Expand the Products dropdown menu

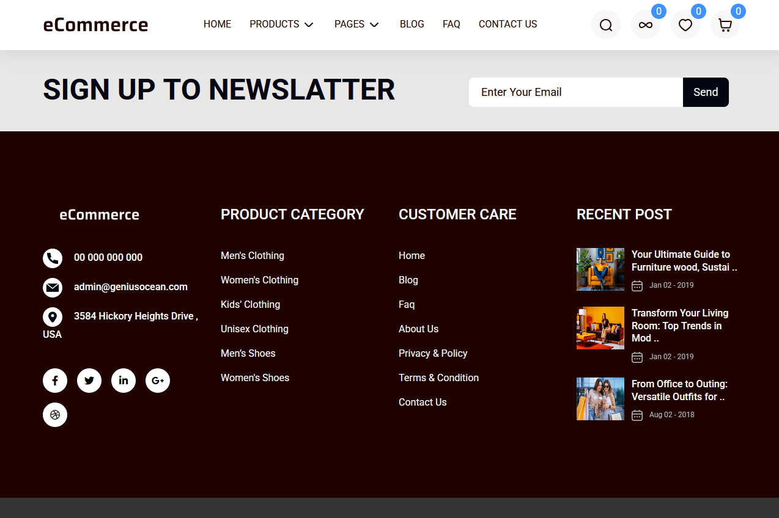click(281, 24)
